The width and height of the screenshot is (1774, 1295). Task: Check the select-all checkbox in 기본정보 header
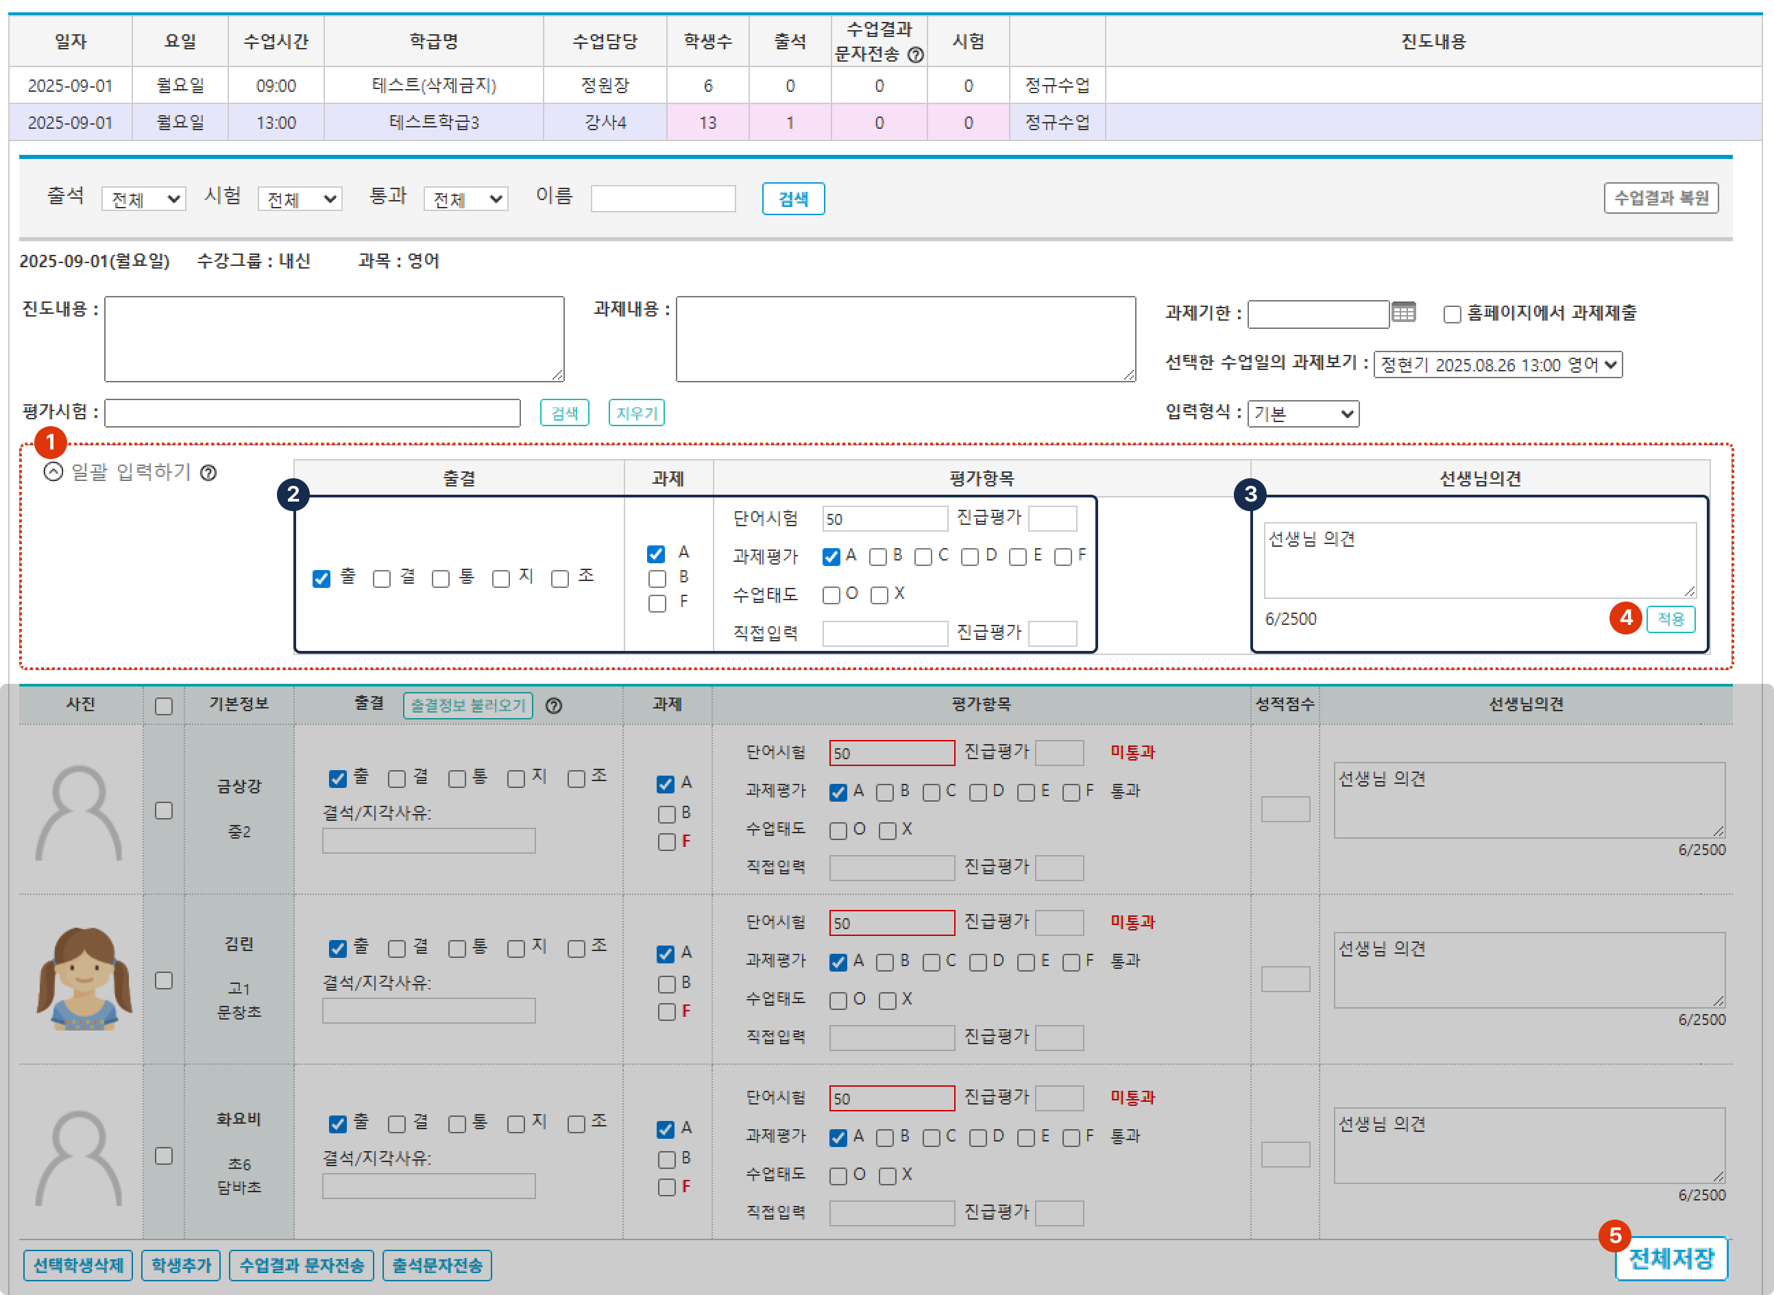[164, 706]
